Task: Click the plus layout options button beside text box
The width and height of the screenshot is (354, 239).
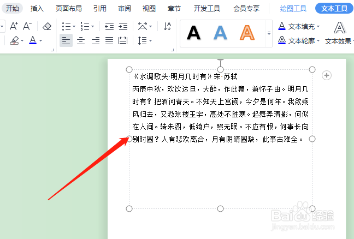Action: (327, 75)
